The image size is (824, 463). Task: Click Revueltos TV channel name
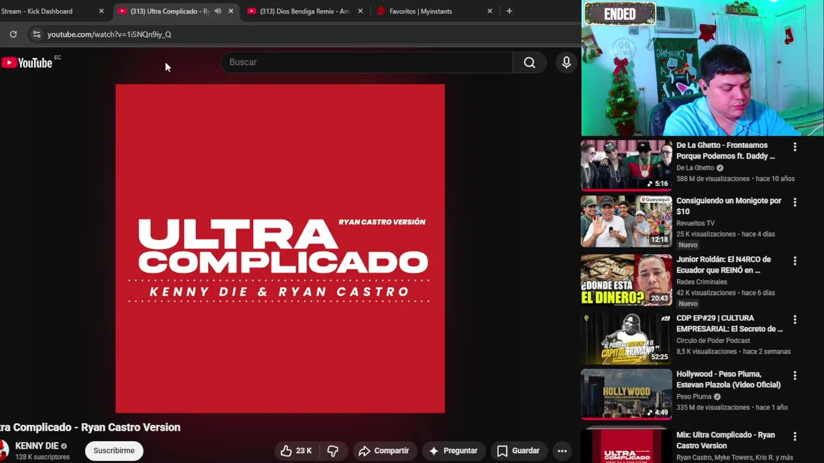695,223
